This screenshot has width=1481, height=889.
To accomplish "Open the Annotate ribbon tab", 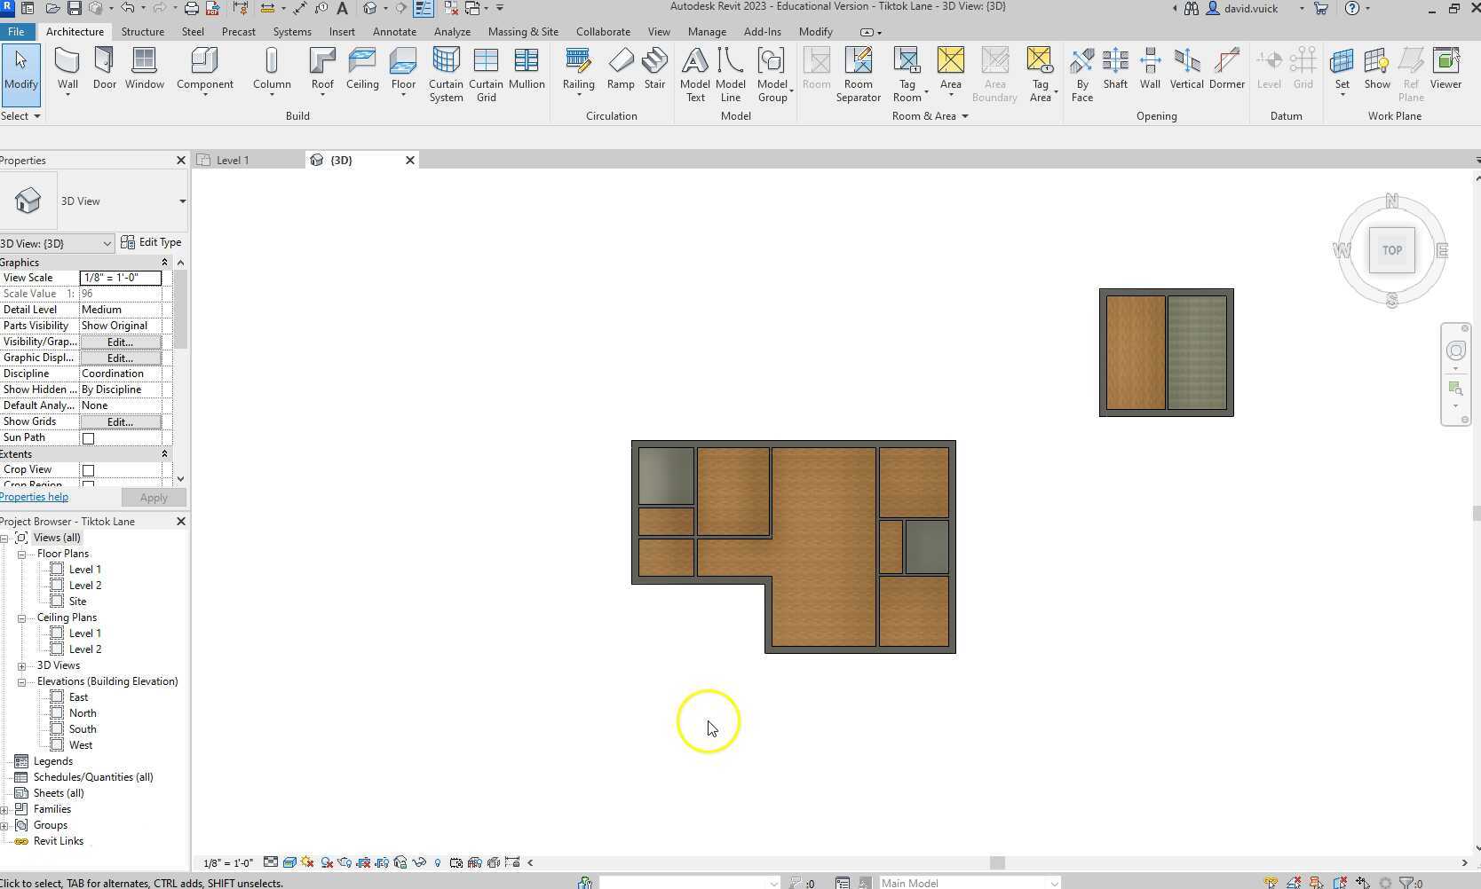I will pyautogui.click(x=394, y=31).
